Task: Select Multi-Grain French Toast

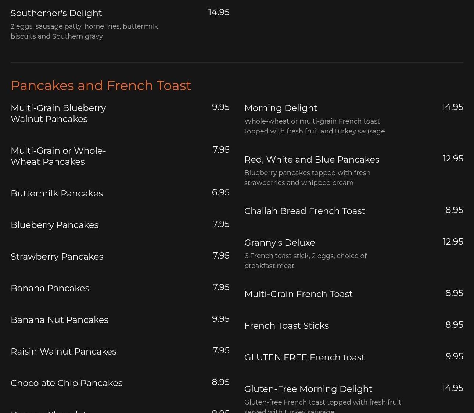Action: pos(298,294)
